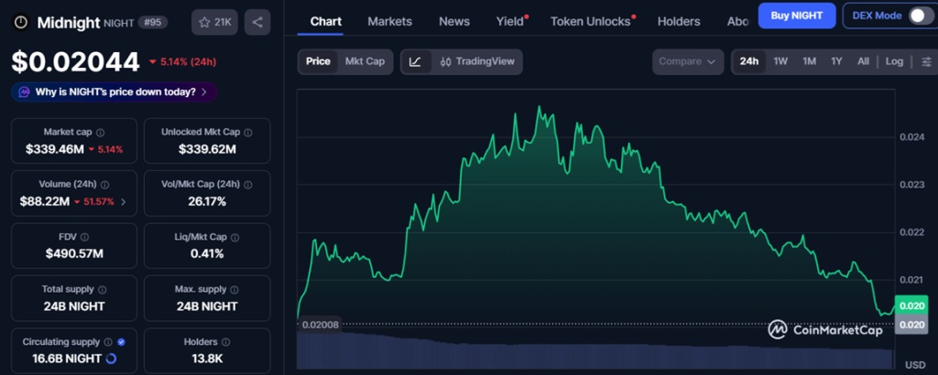The height and width of the screenshot is (375, 938).
Task: Switch to the Holders tab
Action: point(679,22)
